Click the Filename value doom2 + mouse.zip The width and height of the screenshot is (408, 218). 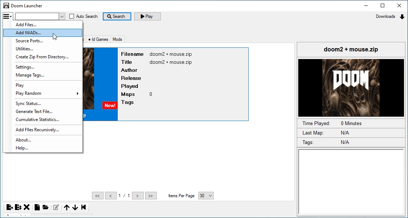(170, 54)
